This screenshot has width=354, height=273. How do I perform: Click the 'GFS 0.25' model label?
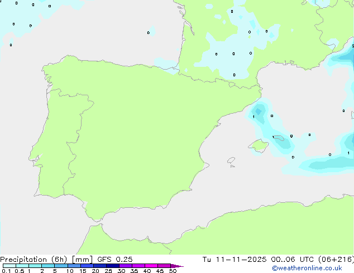(115, 260)
